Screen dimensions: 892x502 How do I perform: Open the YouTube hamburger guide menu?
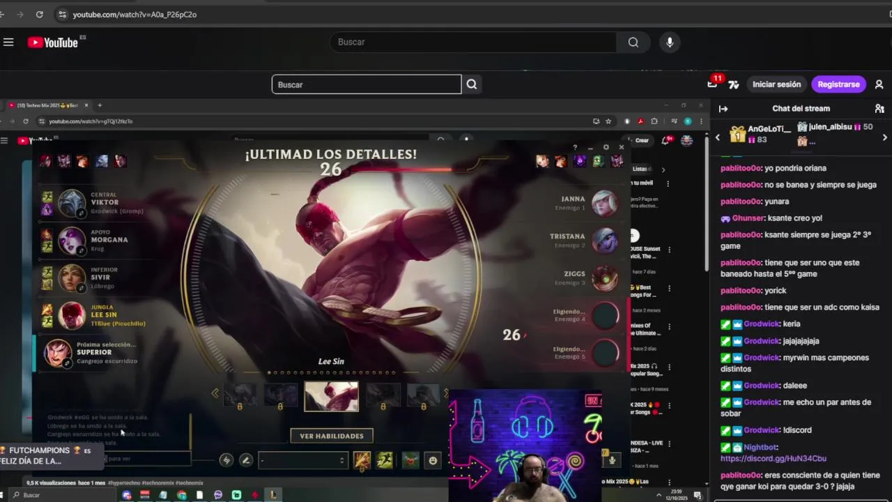pyautogui.click(x=8, y=43)
